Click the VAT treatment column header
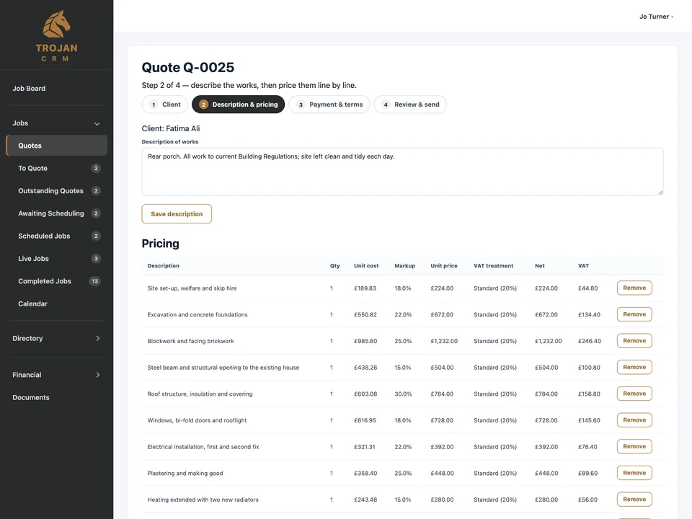This screenshot has width=692, height=519. pyautogui.click(x=493, y=266)
